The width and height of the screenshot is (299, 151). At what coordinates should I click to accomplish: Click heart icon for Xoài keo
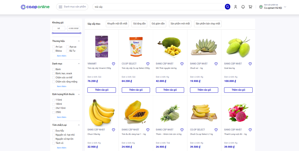[250, 64]
